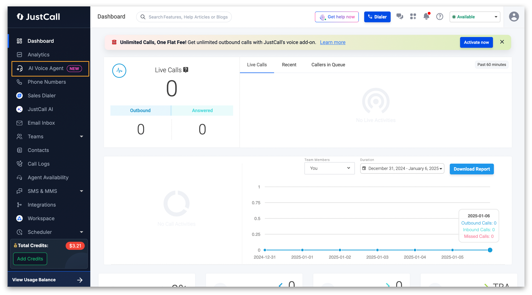Open JustCall AI in sidebar
This screenshot has height=295, width=532.
(40, 109)
